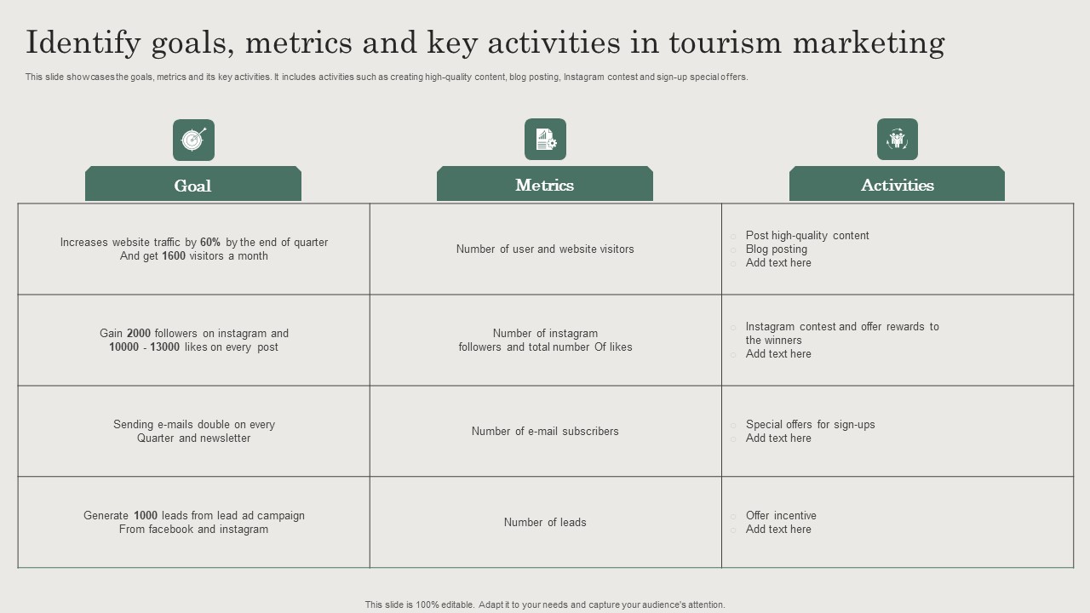
Task: Click the document gear icon above Metrics
Action: [x=545, y=140]
